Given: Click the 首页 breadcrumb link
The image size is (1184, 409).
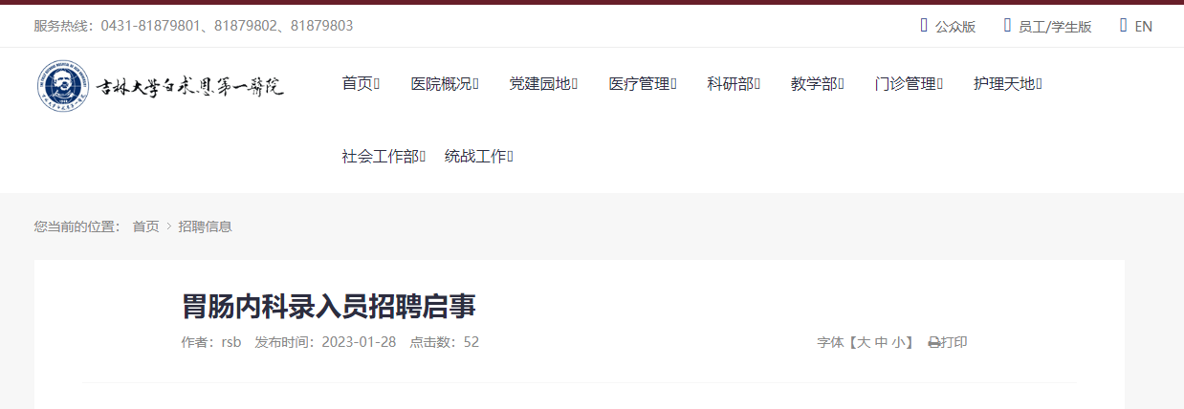Looking at the screenshot, I should coord(145,226).
